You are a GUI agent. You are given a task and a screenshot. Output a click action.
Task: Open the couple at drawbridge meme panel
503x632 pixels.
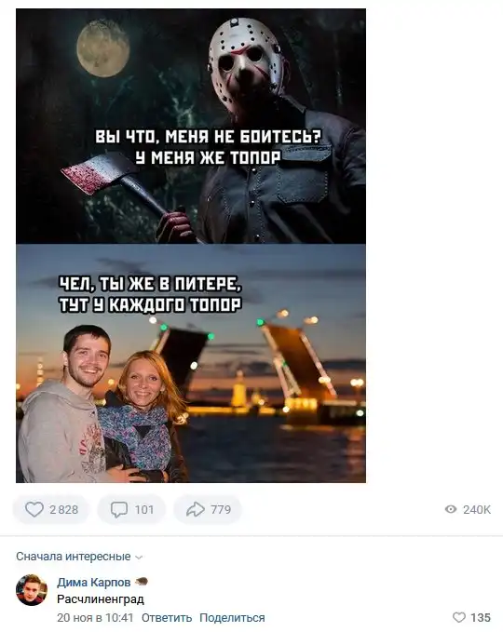point(191,363)
